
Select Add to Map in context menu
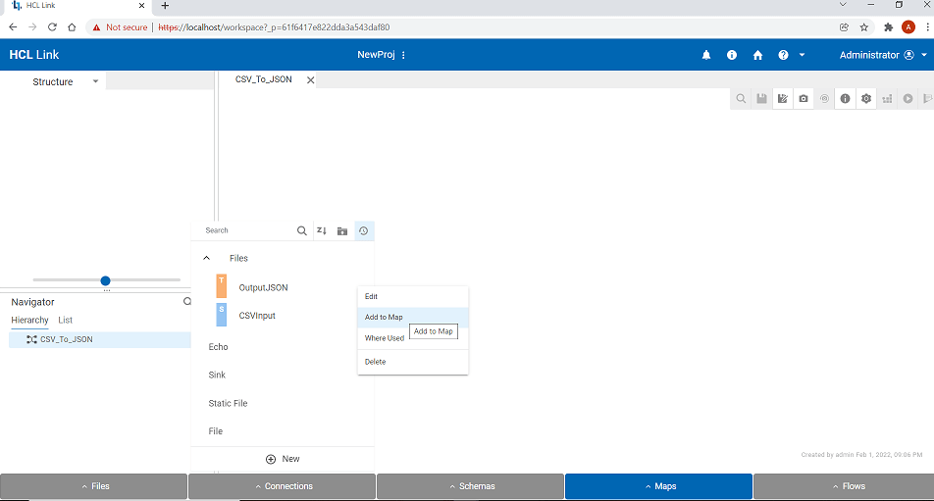(384, 317)
